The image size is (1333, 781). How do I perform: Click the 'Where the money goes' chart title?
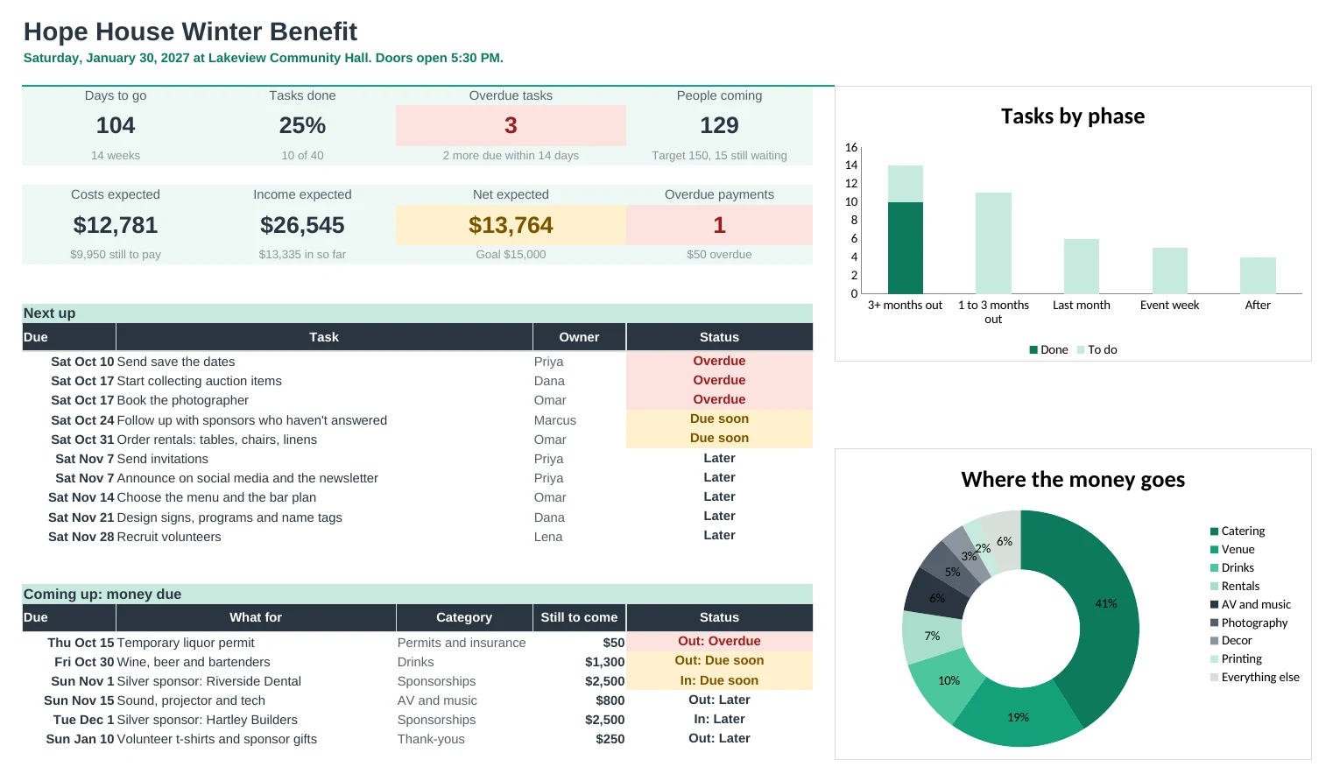click(1073, 480)
